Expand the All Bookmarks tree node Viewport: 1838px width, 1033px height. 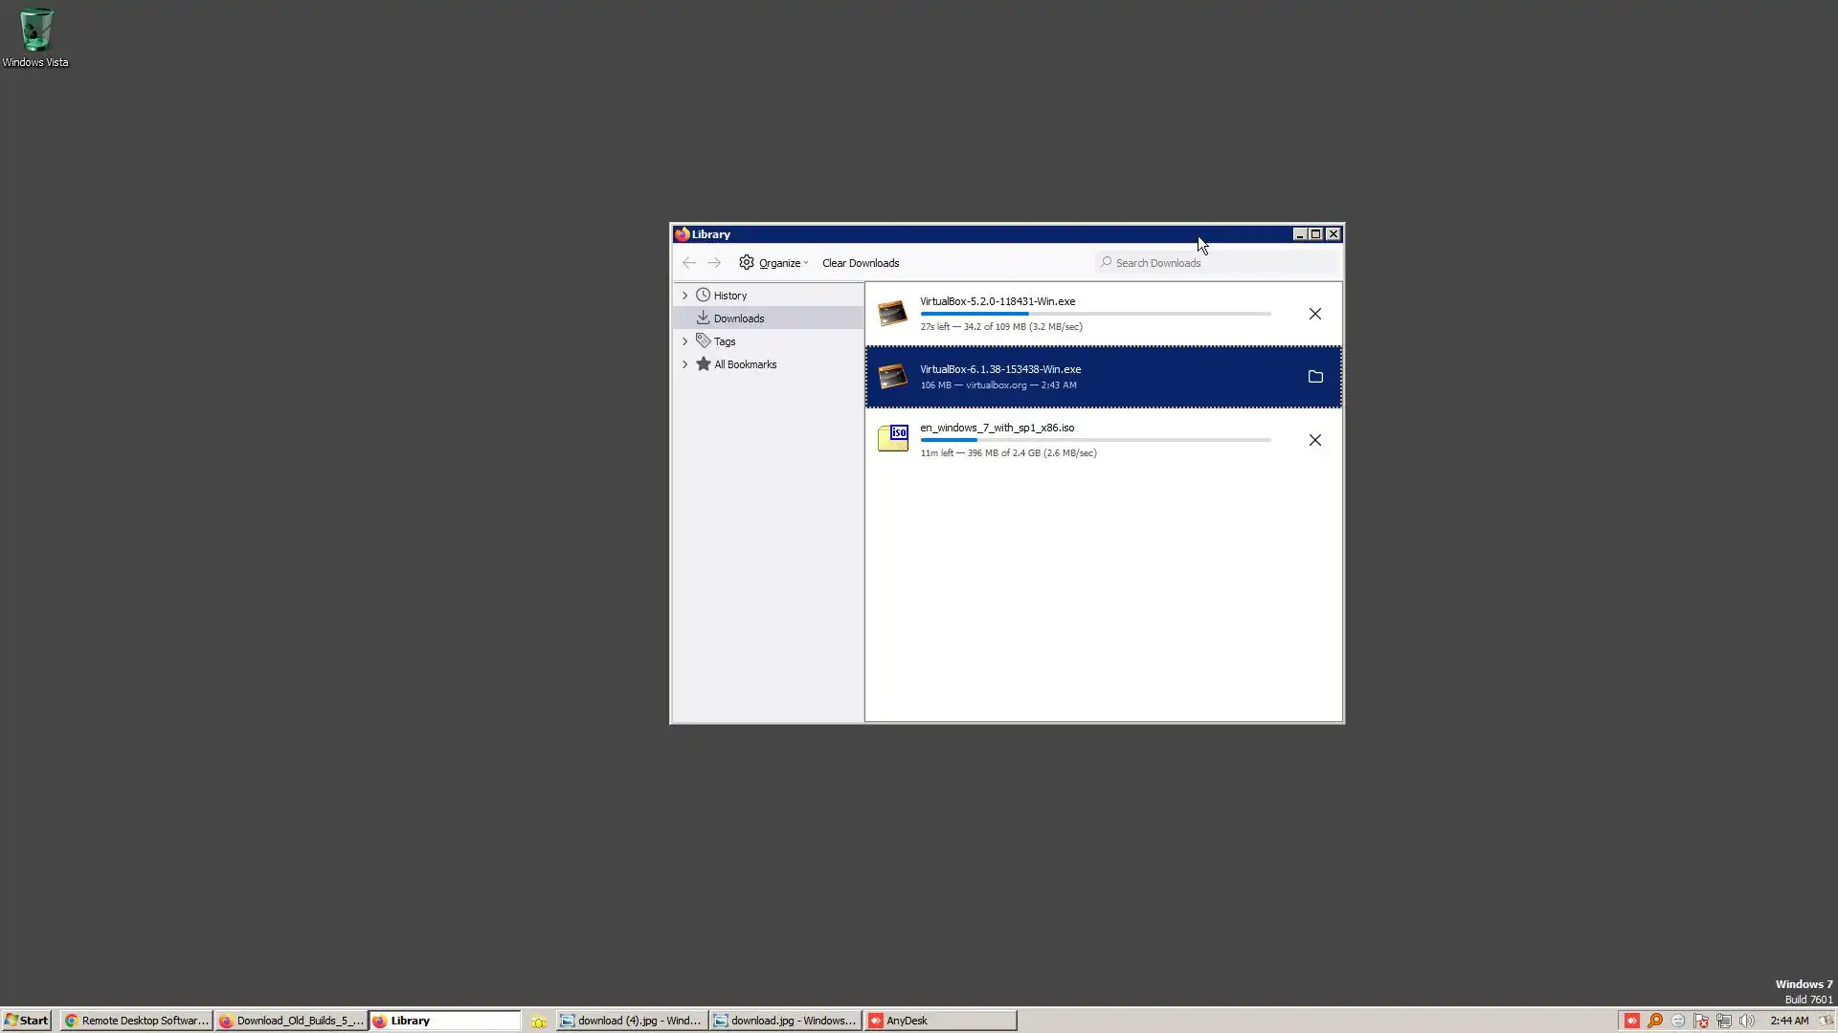pos(684,364)
